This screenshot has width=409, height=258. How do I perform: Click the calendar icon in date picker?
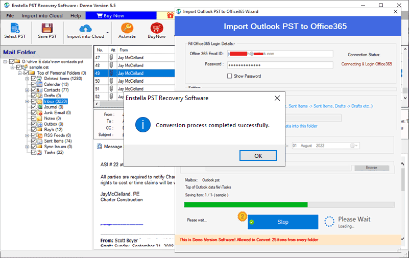353,146
